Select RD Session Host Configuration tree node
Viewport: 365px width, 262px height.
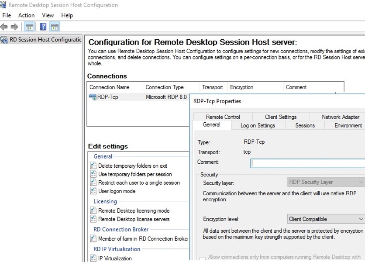tap(45, 40)
